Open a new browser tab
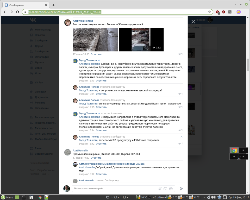 (x=54, y=5)
